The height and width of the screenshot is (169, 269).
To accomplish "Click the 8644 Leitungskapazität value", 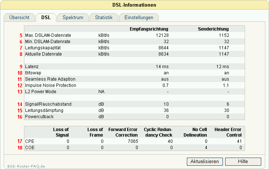I will (164, 48).
